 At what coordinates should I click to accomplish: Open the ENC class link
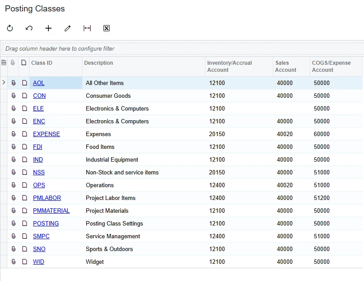coord(39,121)
